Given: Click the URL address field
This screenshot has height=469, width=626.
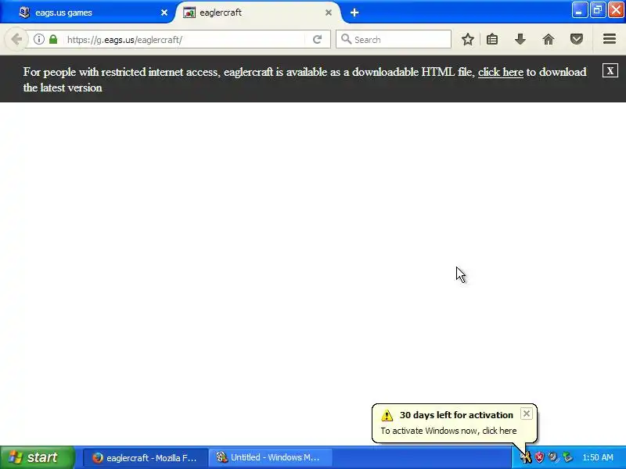Looking at the screenshot, I should [x=184, y=40].
